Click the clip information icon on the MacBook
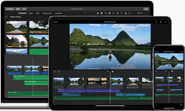The height and width of the screenshot is (111, 185). tap(130, 13)
